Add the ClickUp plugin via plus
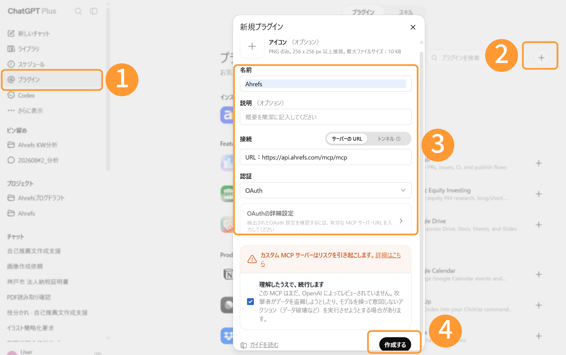566x355 pixels. coord(539,305)
